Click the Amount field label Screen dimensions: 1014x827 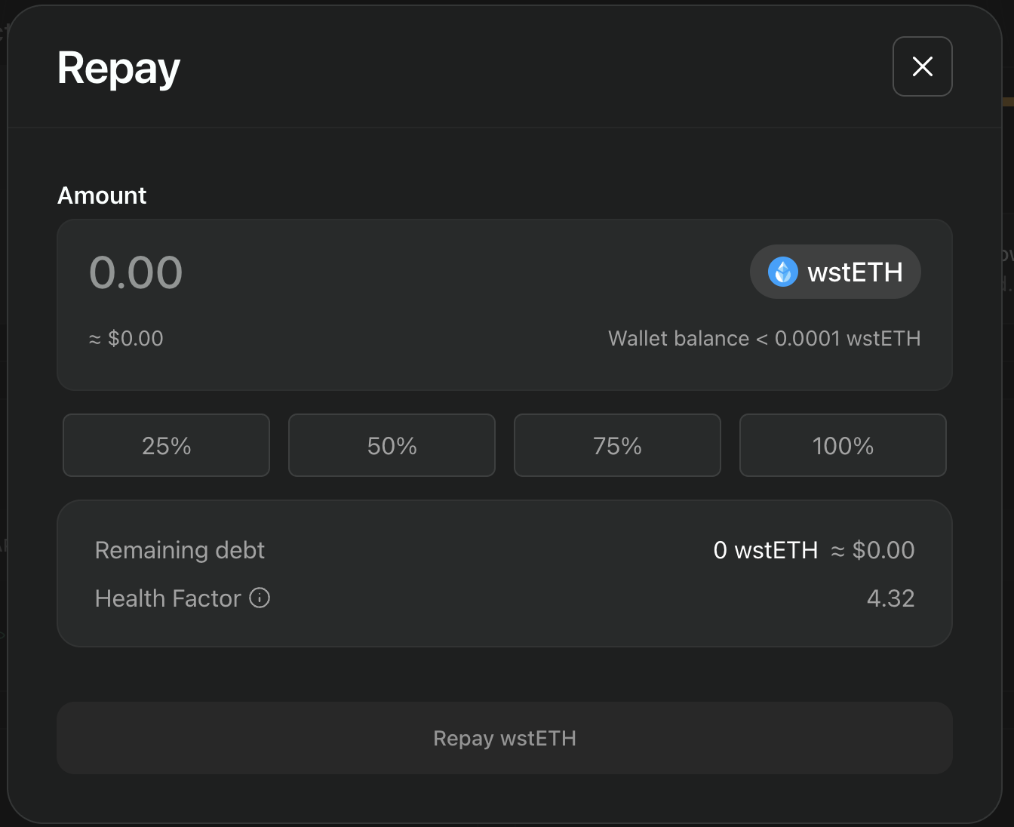pos(102,195)
